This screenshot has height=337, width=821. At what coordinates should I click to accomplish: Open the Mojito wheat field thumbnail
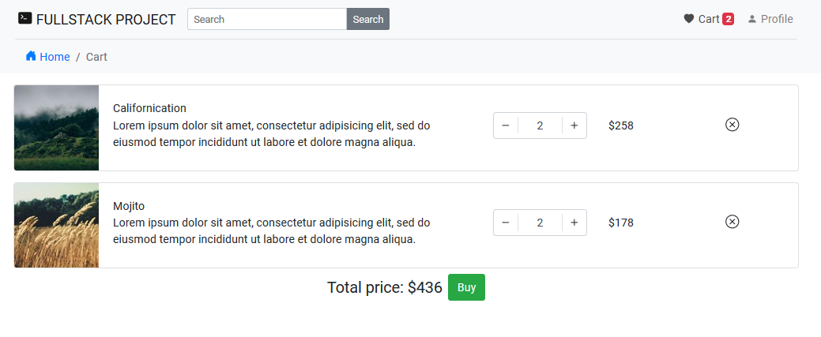(56, 225)
